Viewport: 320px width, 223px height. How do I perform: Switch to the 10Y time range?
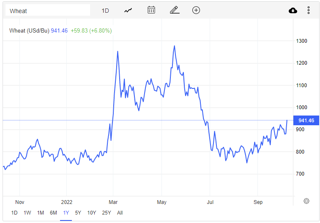pos(92,213)
